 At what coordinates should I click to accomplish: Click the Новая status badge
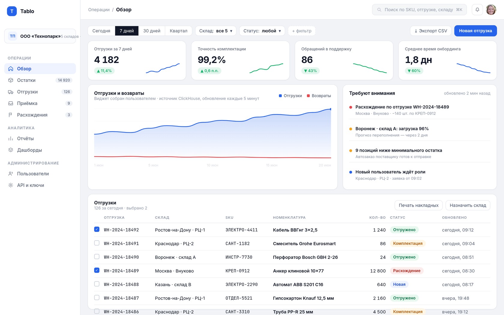point(399,284)
